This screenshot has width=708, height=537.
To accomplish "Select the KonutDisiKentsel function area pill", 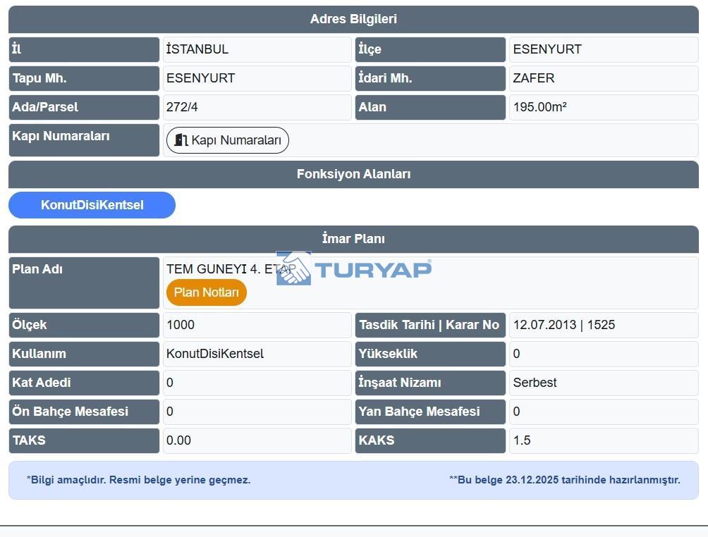I will click(x=92, y=205).
